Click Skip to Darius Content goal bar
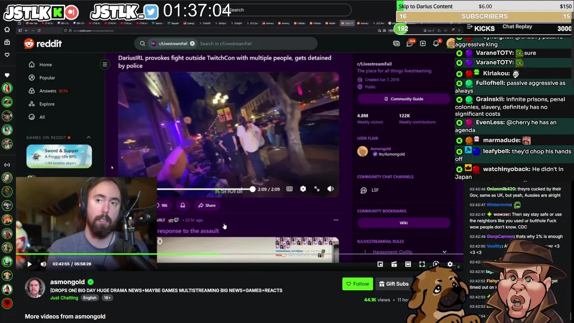Screen dimensions: 574x323 coord(485,6)
